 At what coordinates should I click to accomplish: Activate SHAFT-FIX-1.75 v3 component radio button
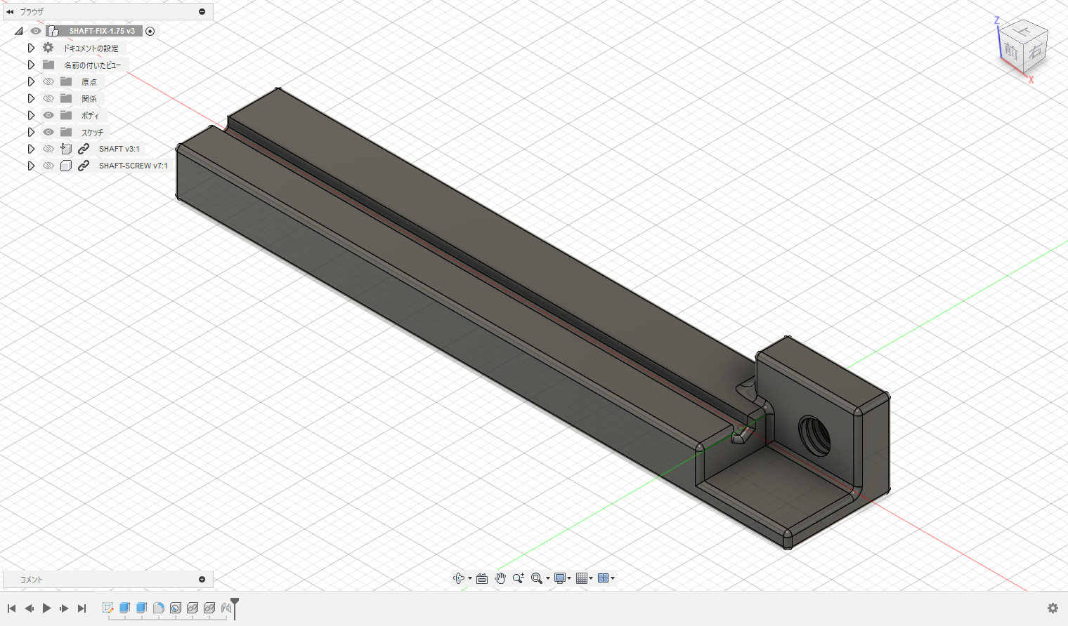click(x=150, y=31)
